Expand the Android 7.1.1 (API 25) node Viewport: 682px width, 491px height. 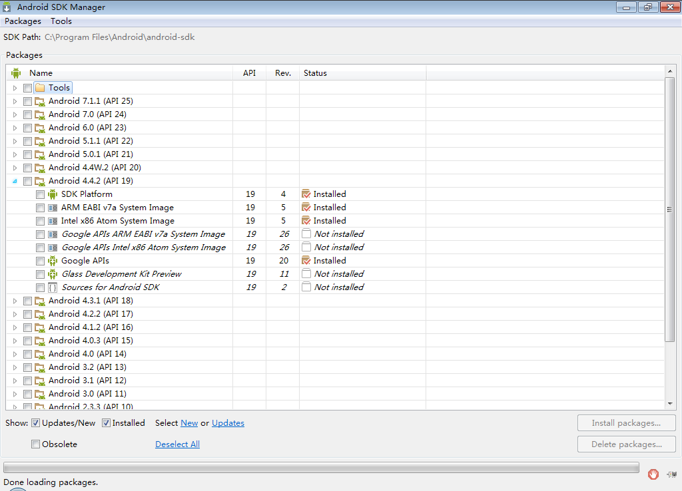click(x=15, y=102)
